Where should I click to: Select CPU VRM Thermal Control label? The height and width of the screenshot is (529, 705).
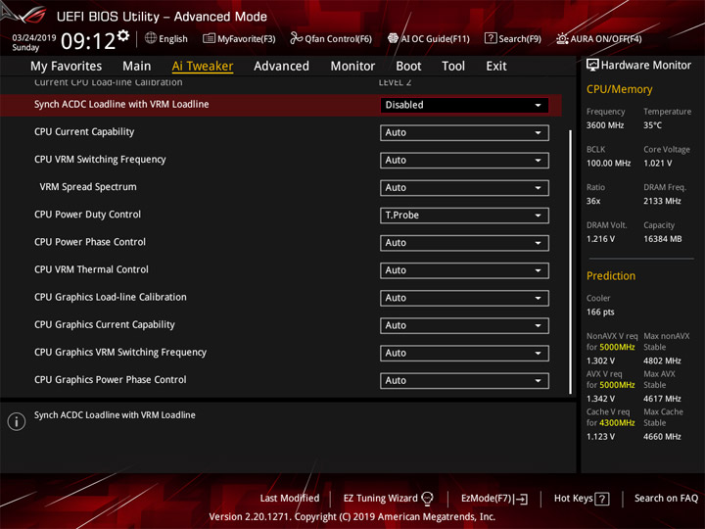[91, 269]
